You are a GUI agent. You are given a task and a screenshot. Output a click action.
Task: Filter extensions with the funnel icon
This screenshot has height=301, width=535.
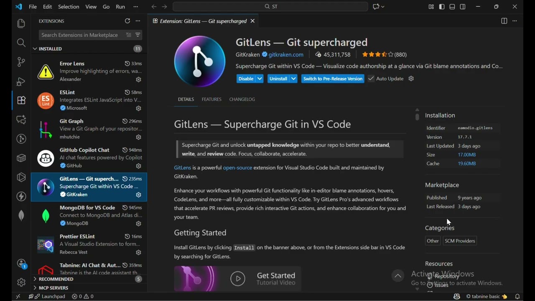coord(138,35)
